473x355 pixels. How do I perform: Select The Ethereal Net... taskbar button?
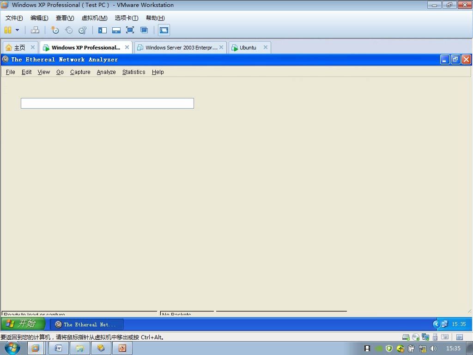[87, 324]
